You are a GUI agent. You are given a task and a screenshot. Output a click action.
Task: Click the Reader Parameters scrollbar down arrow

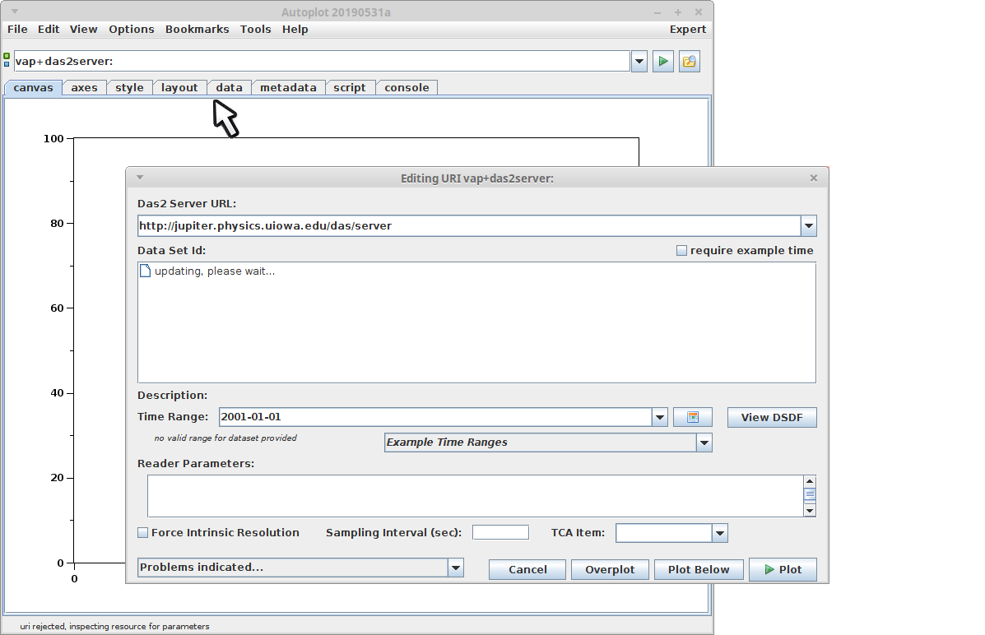pyautogui.click(x=810, y=511)
